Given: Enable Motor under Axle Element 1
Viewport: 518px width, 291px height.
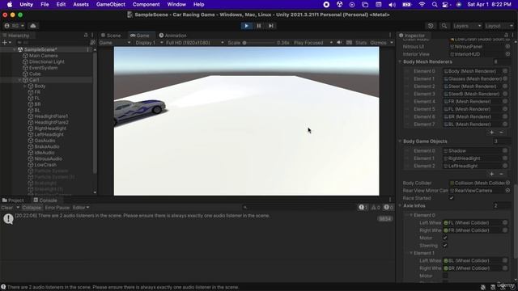Looking at the screenshot, I should tap(445, 276).
